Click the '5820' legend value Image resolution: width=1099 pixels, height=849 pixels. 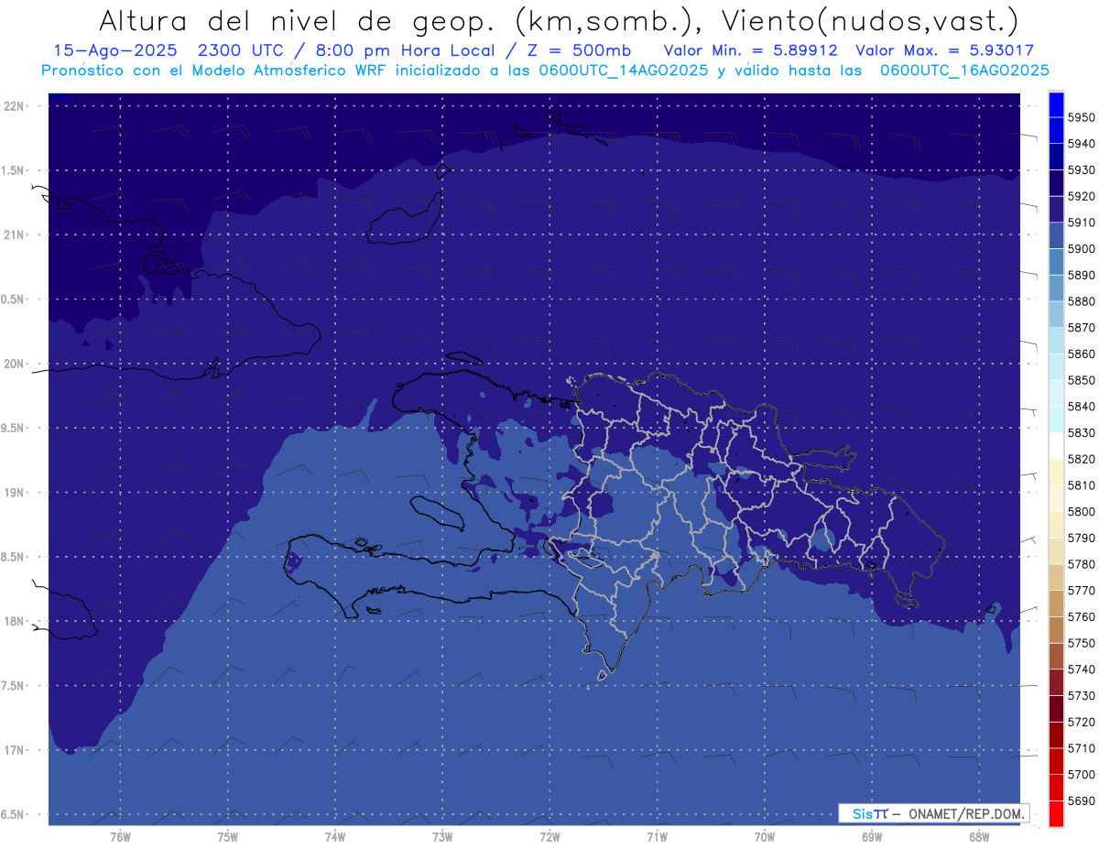(x=1080, y=459)
